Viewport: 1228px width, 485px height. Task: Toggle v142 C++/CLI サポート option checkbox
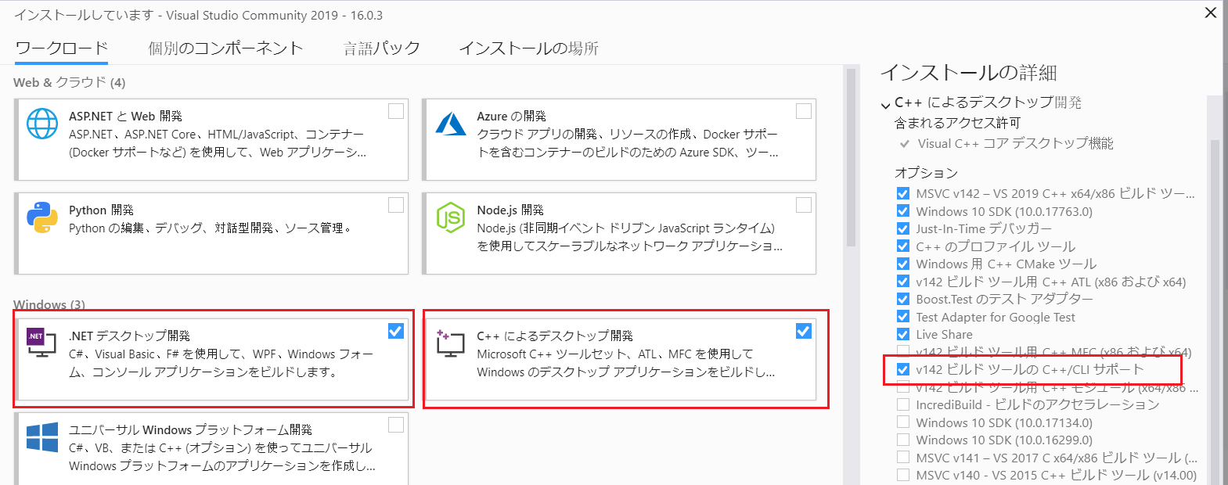[x=903, y=369]
